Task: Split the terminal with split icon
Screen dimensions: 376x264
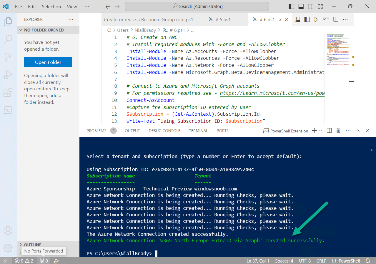Action: [329, 131]
